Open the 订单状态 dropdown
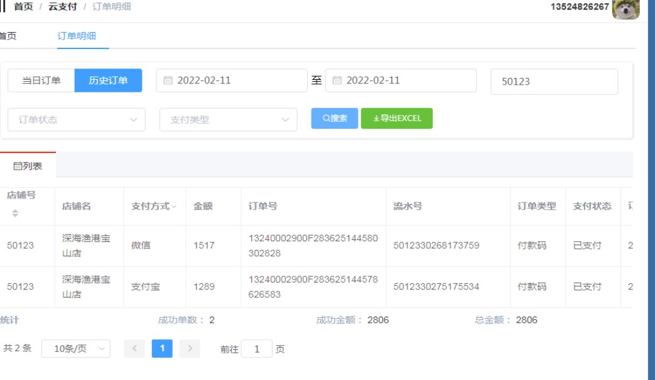The height and width of the screenshot is (380, 655). [77, 119]
